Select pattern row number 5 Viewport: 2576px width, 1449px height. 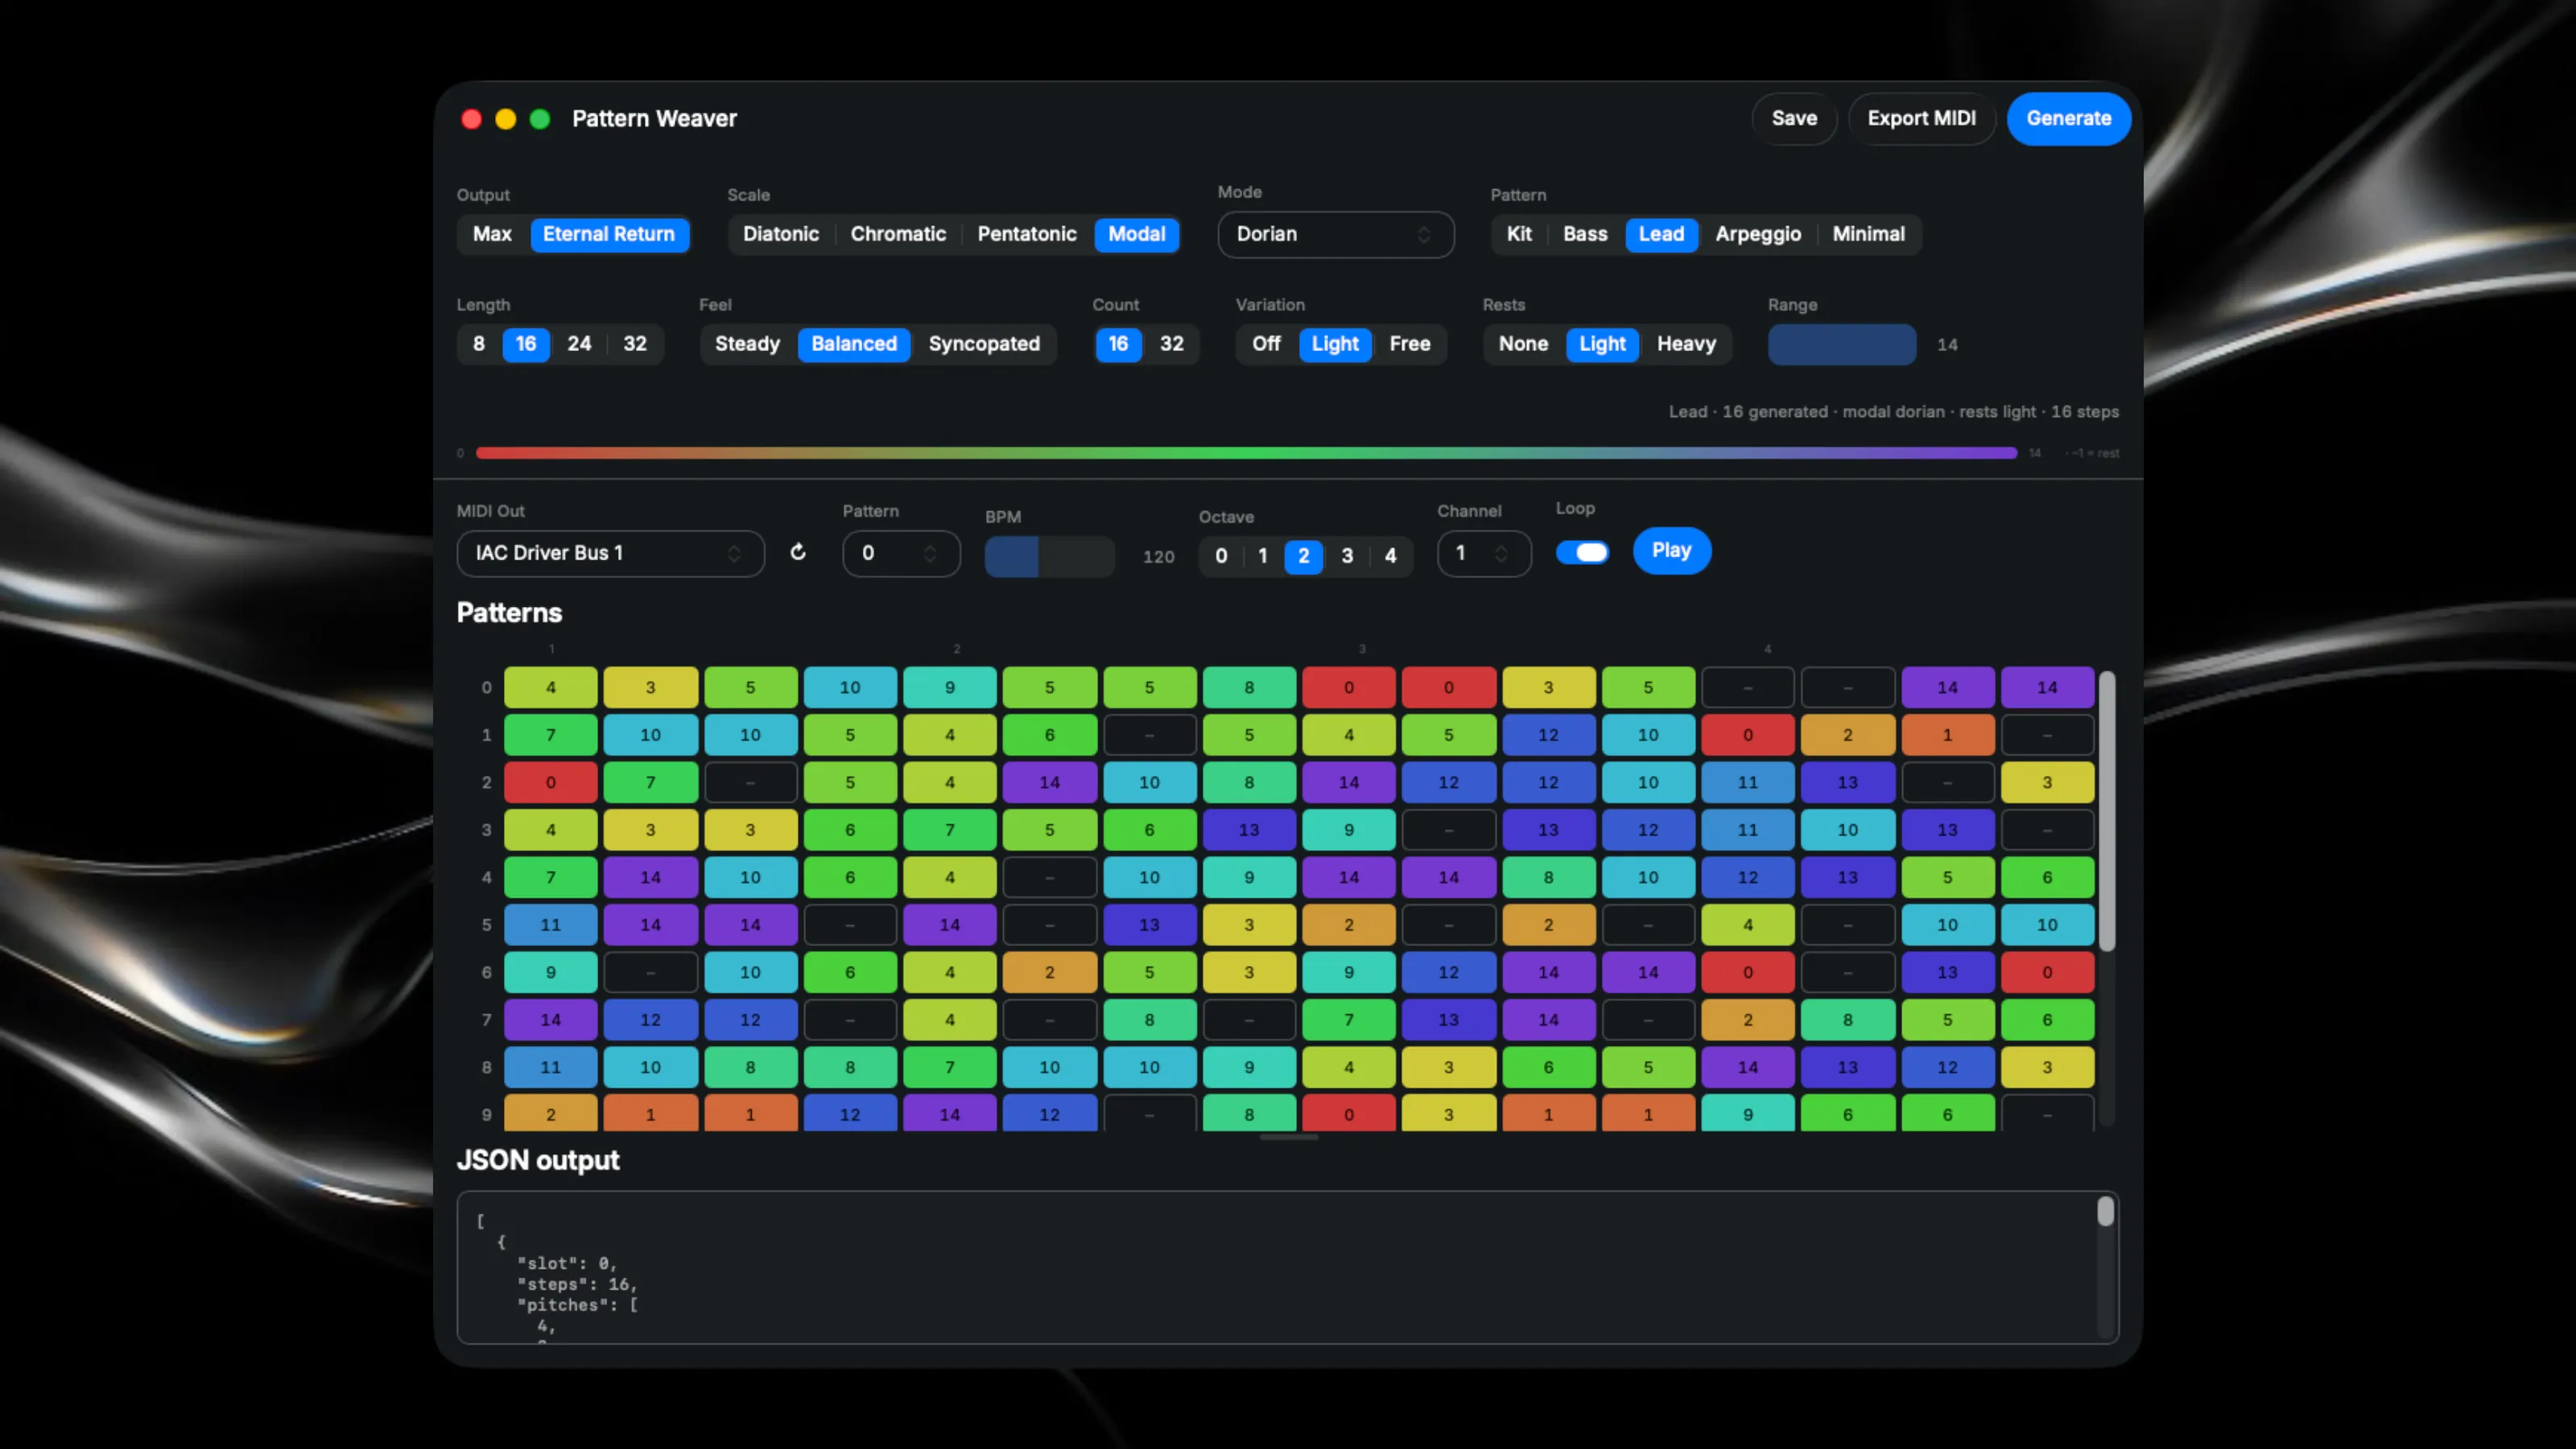(486, 925)
